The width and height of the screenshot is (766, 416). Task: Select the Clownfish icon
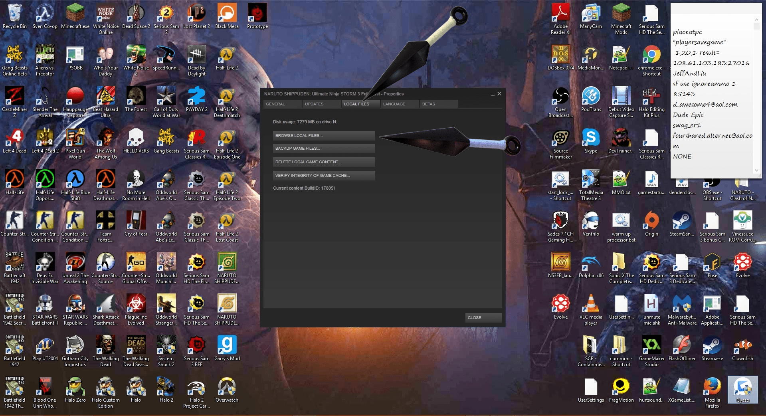[x=743, y=348]
